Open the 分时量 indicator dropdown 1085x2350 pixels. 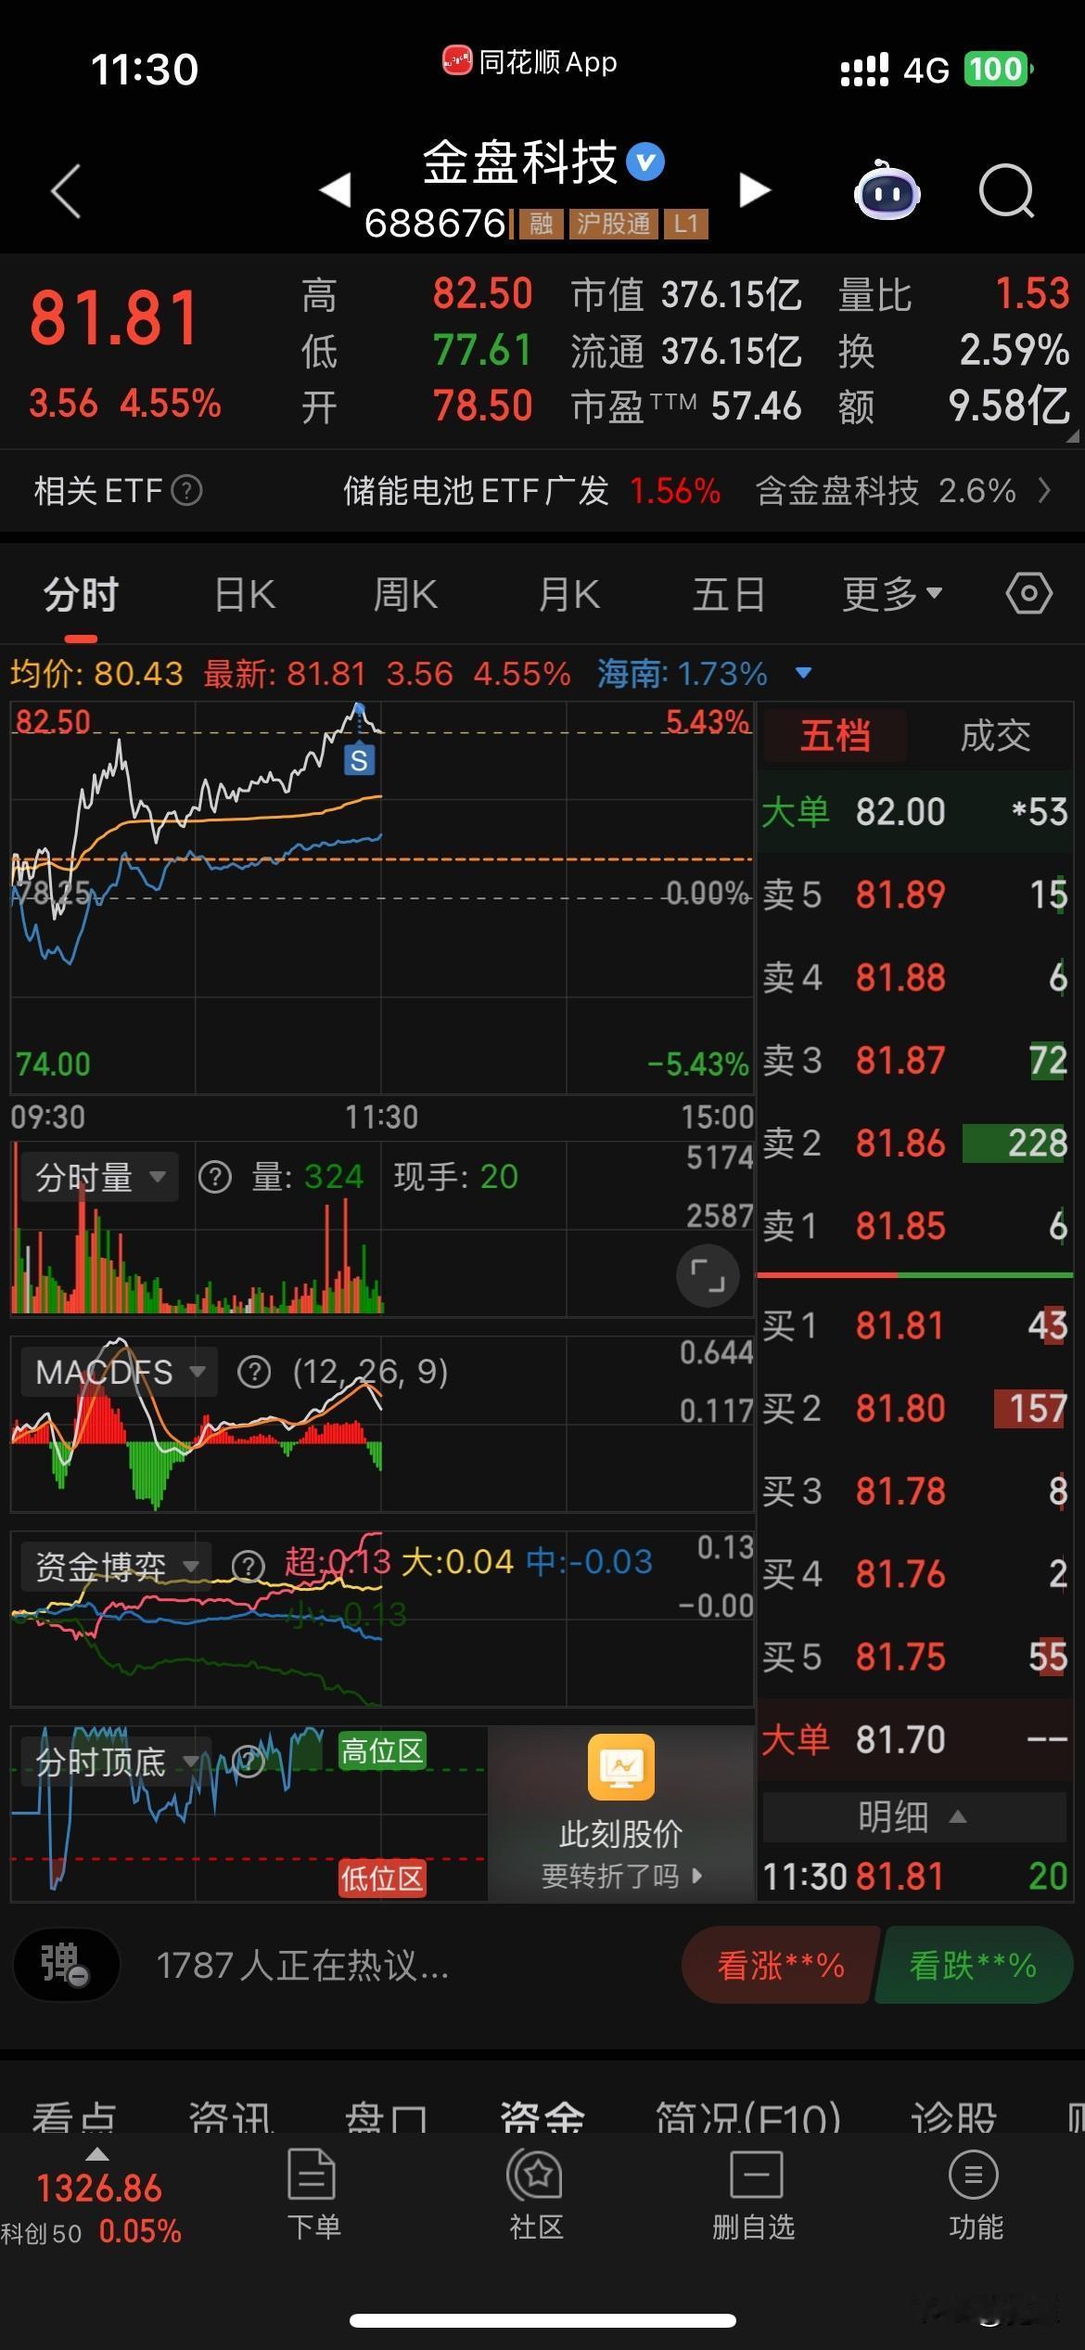click(98, 1178)
